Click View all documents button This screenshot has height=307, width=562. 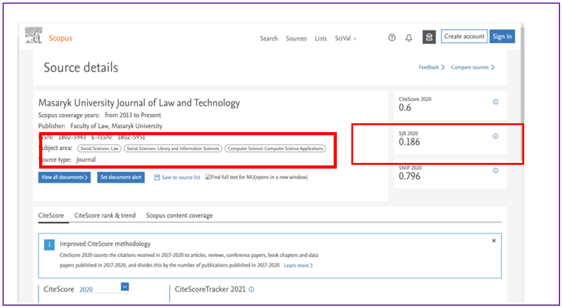(x=64, y=177)
